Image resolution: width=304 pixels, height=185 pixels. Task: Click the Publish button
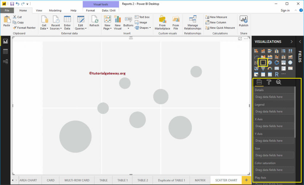click(243, 21)
